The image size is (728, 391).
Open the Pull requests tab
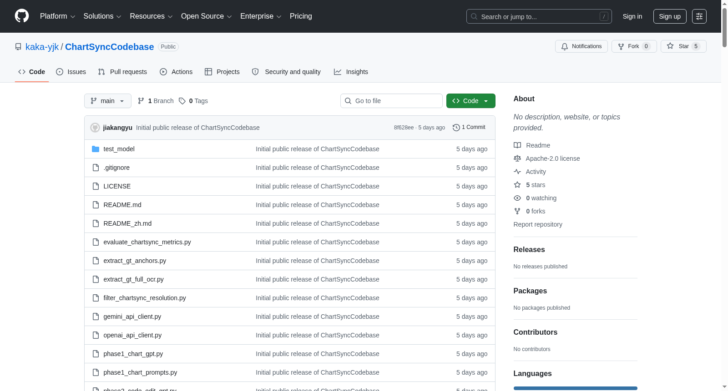[x=122, y=72]
